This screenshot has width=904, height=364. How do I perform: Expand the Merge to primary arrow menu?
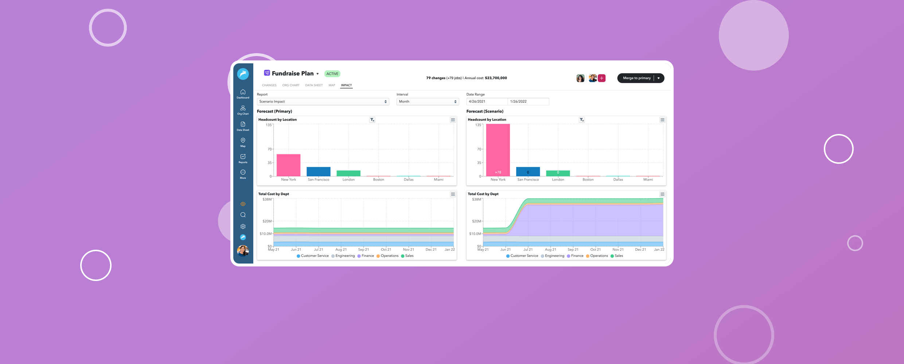tap(659, 78)
